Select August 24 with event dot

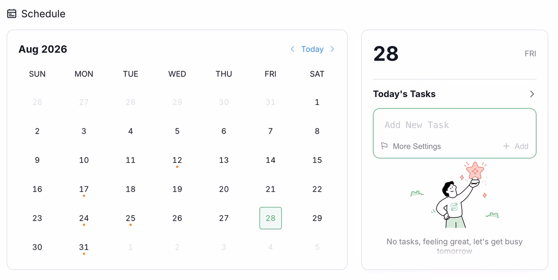[84, 218]
